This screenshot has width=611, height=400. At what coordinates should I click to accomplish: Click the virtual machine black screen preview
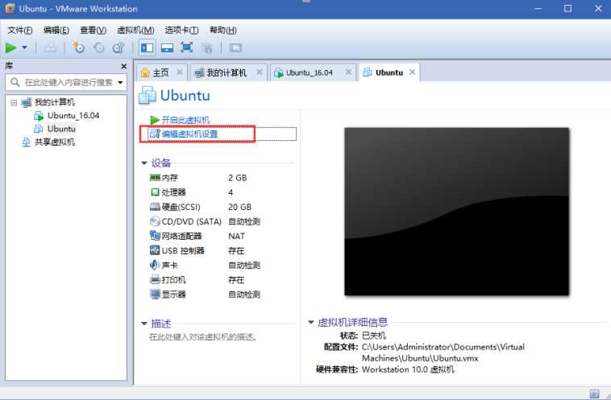point(456,212)
